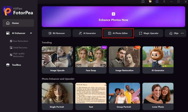
Task: Open the Discord icon in title bar
Action: (x=143, y=1)
